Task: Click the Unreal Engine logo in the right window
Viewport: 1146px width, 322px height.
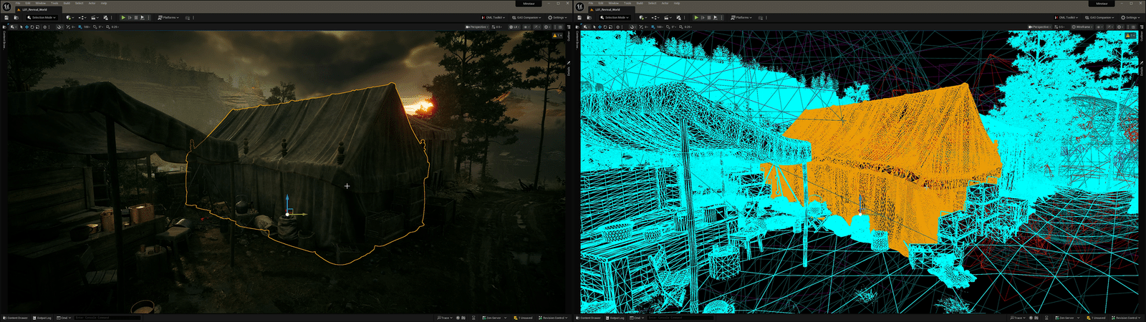Action: (x=579, y=6)
